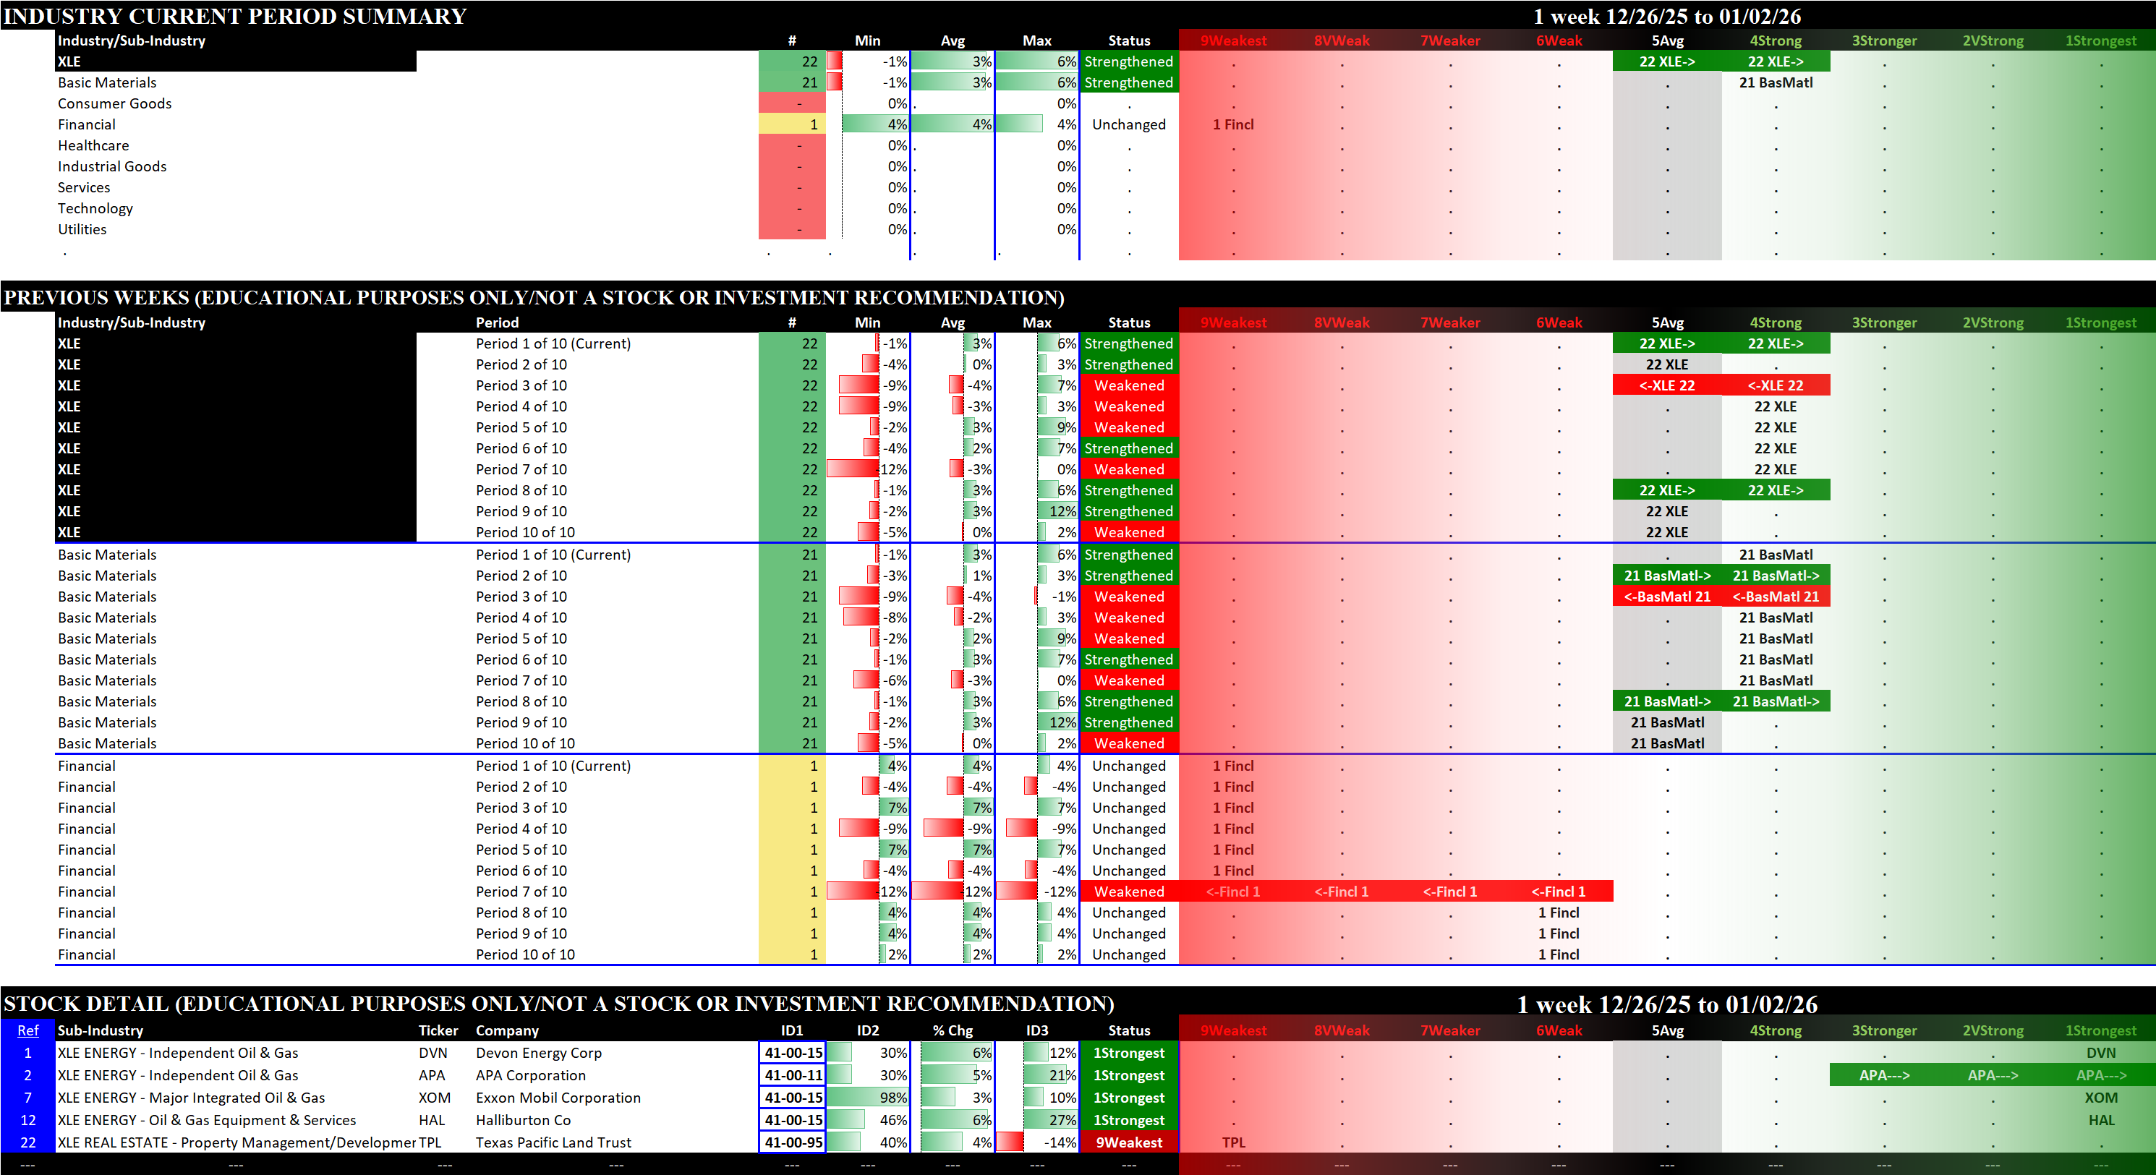Click the 'APA--->' cell under 3Stronger
Image resolution: width=2156 pixels, height=1175 pixels.
(x=1883, y=1075)
